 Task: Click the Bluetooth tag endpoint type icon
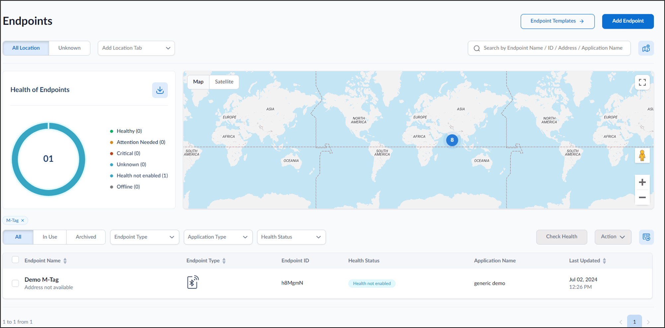pos(193,282)
